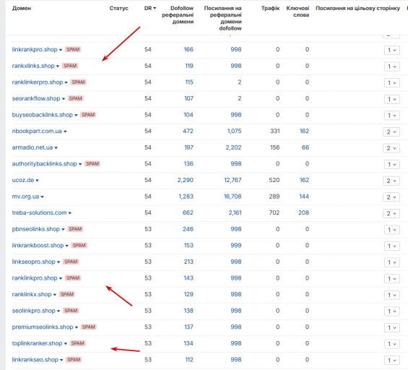Click dofollow links value 999 for linkrankboost.shop
The image size is (408, 370).
coord(235,245)
